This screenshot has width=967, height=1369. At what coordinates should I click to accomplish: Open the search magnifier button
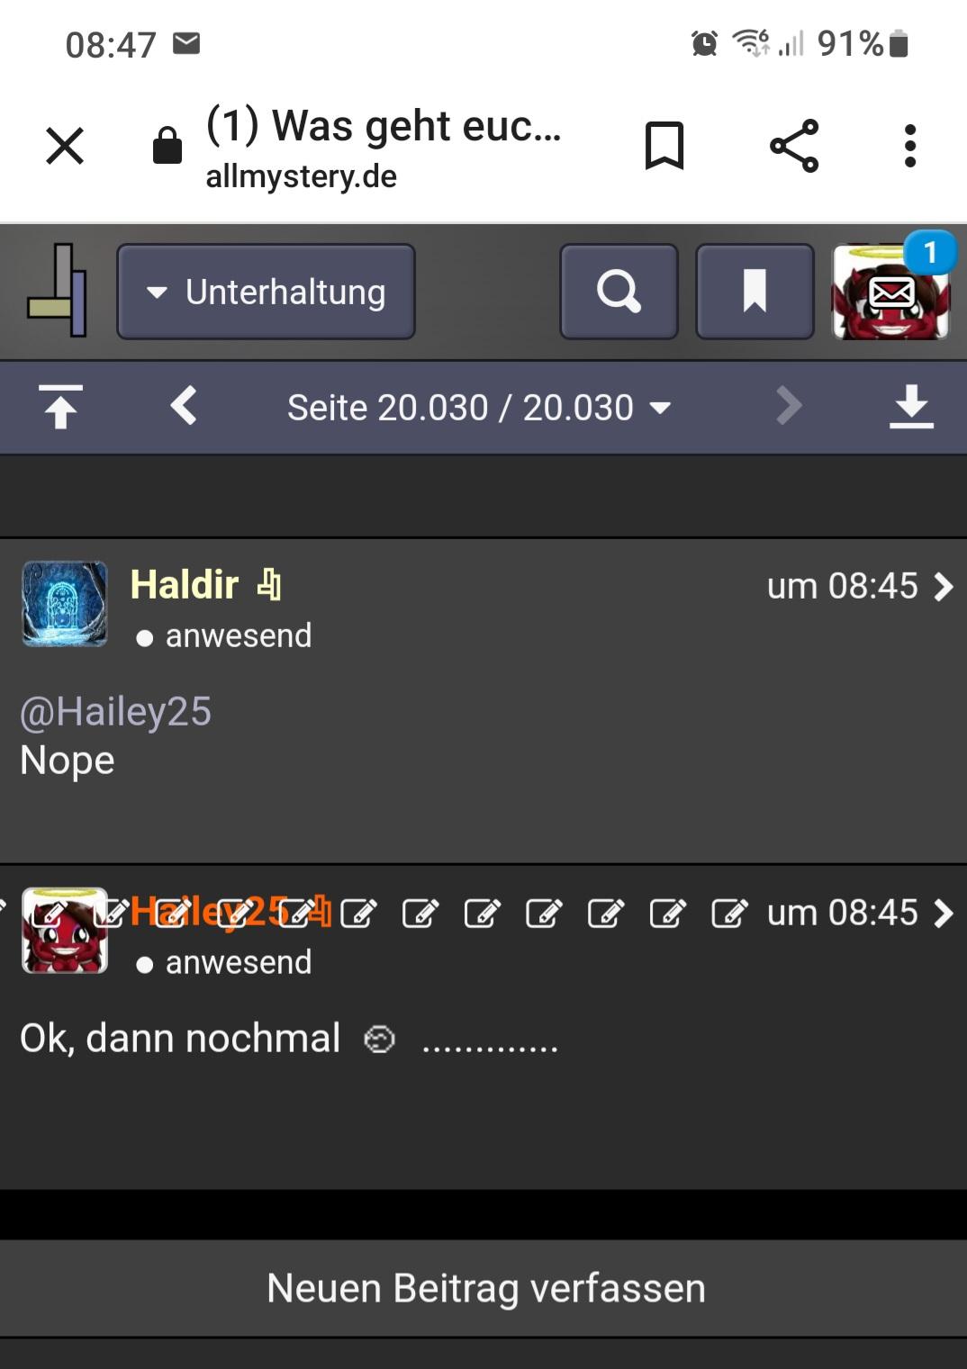click(x=619, y=292)
